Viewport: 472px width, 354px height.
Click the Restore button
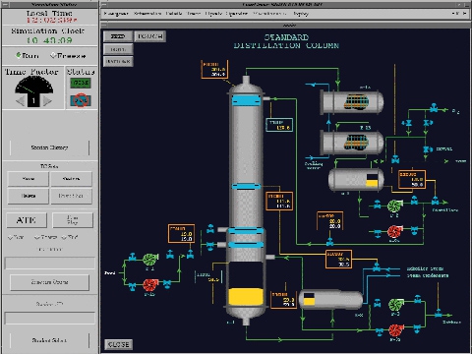(71, 179)
